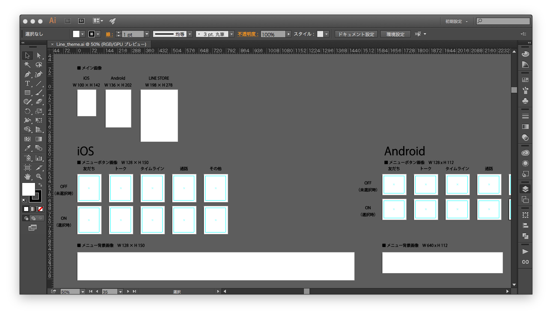Expand the 不透明度 opacity slider arrow

click(x=288, y=34)
